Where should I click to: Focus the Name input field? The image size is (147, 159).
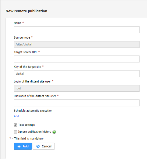pos(77,30)
